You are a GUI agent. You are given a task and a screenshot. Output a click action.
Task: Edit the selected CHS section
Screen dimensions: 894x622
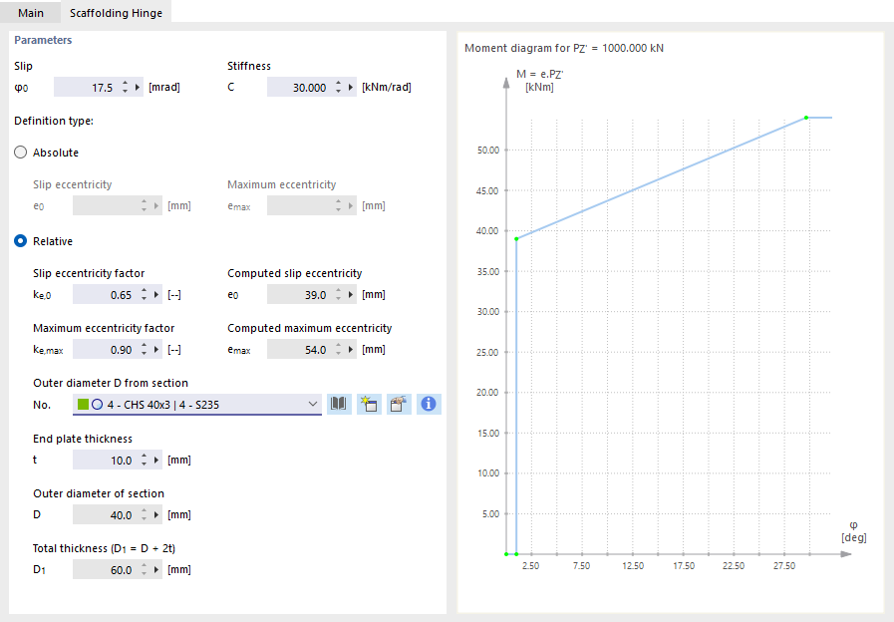[399, 404]
